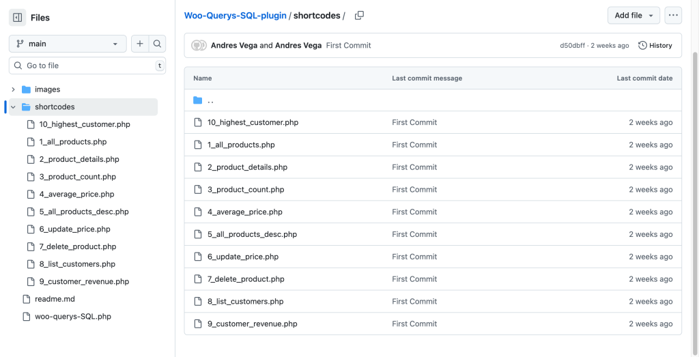699x357 pixels.
Task: Expand the images folder chevron
Action: pyautogui.click(x=14, y=89)
